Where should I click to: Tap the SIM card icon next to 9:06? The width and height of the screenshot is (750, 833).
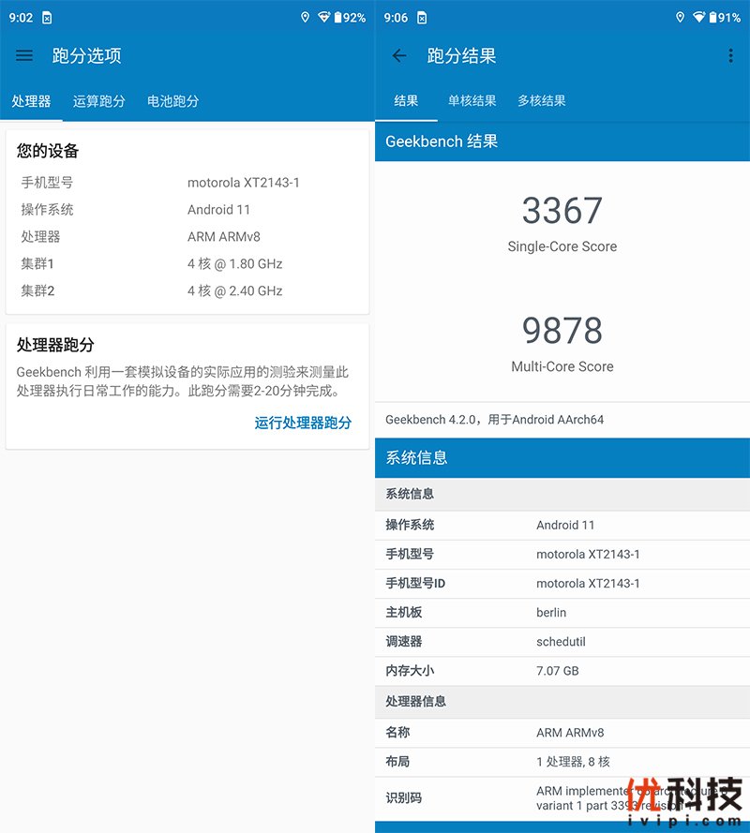click(x=422, y=18)
